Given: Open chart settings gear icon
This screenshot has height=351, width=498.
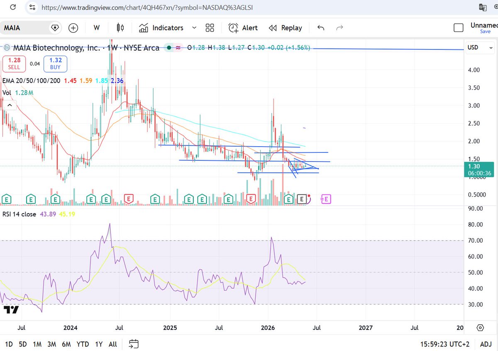Looking at the screenshot, I should 480,327.
